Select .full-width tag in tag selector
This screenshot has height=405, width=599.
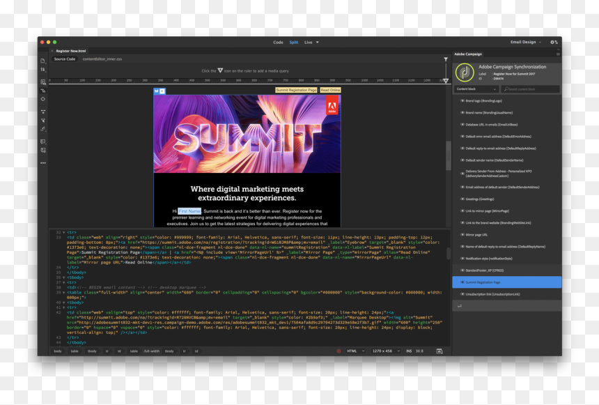[152, 351]
